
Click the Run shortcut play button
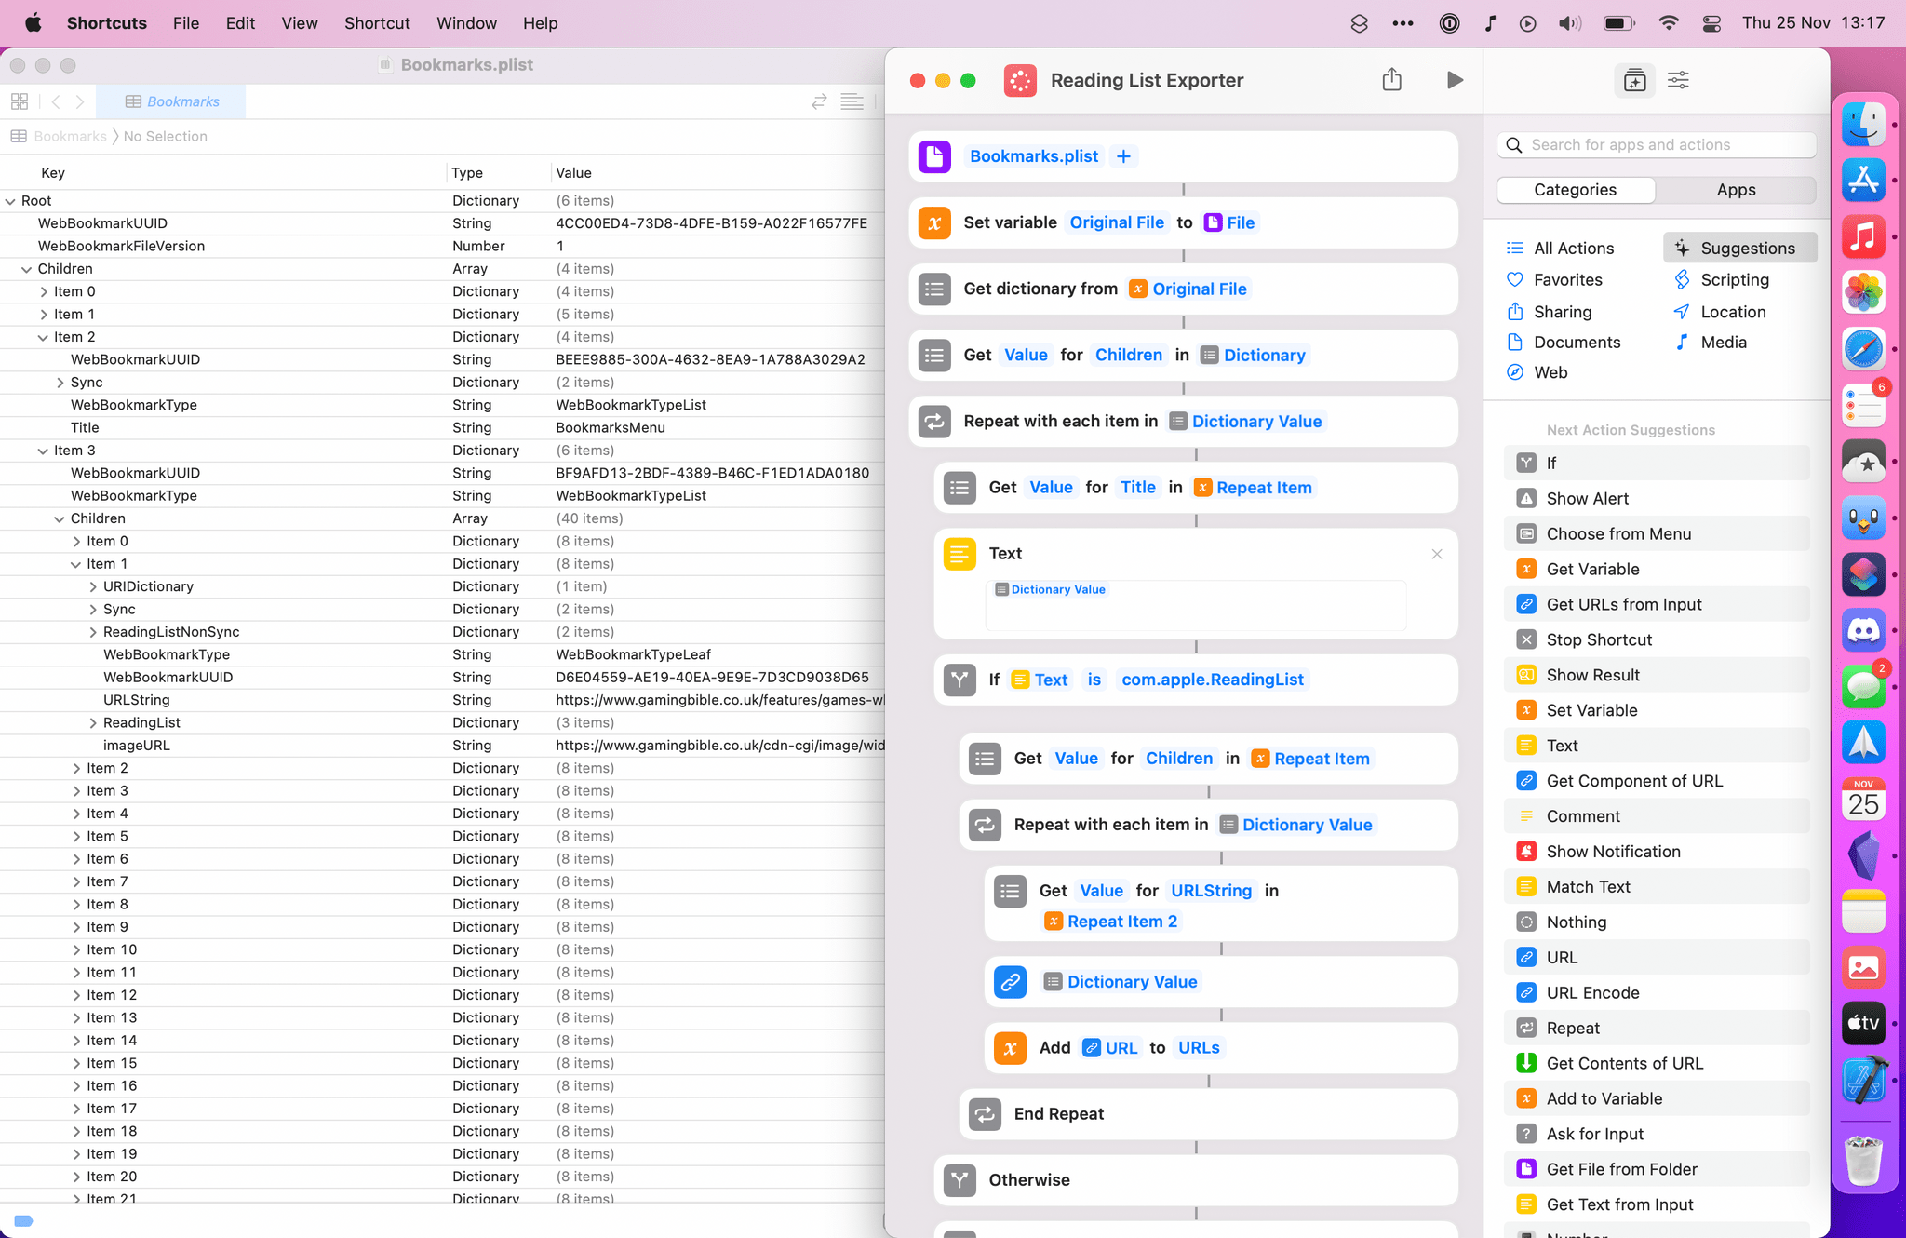pyautogui.click(x=1453, y=79)
